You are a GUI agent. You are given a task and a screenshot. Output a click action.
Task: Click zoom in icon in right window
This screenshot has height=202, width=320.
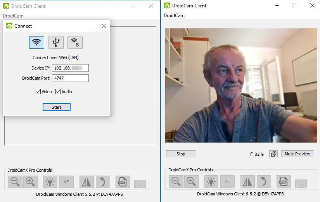tap(191, 181)
